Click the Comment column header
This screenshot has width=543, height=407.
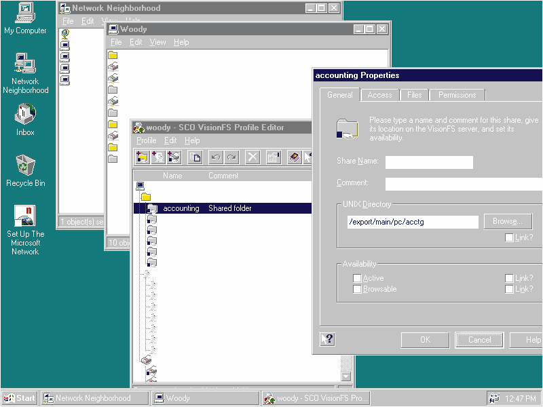pyautogui.click(x=223, y=176)
